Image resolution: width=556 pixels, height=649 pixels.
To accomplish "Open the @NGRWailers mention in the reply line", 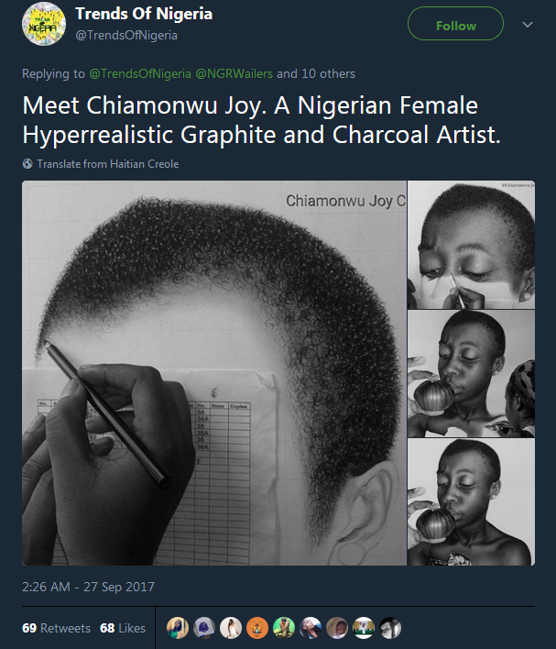I will coord(232,73).
